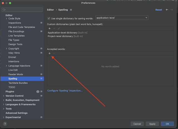This screenshot has height=129, width=178.
Task: Expand Build, Execution, Deployment section
Action: click(x=4, y=100)
